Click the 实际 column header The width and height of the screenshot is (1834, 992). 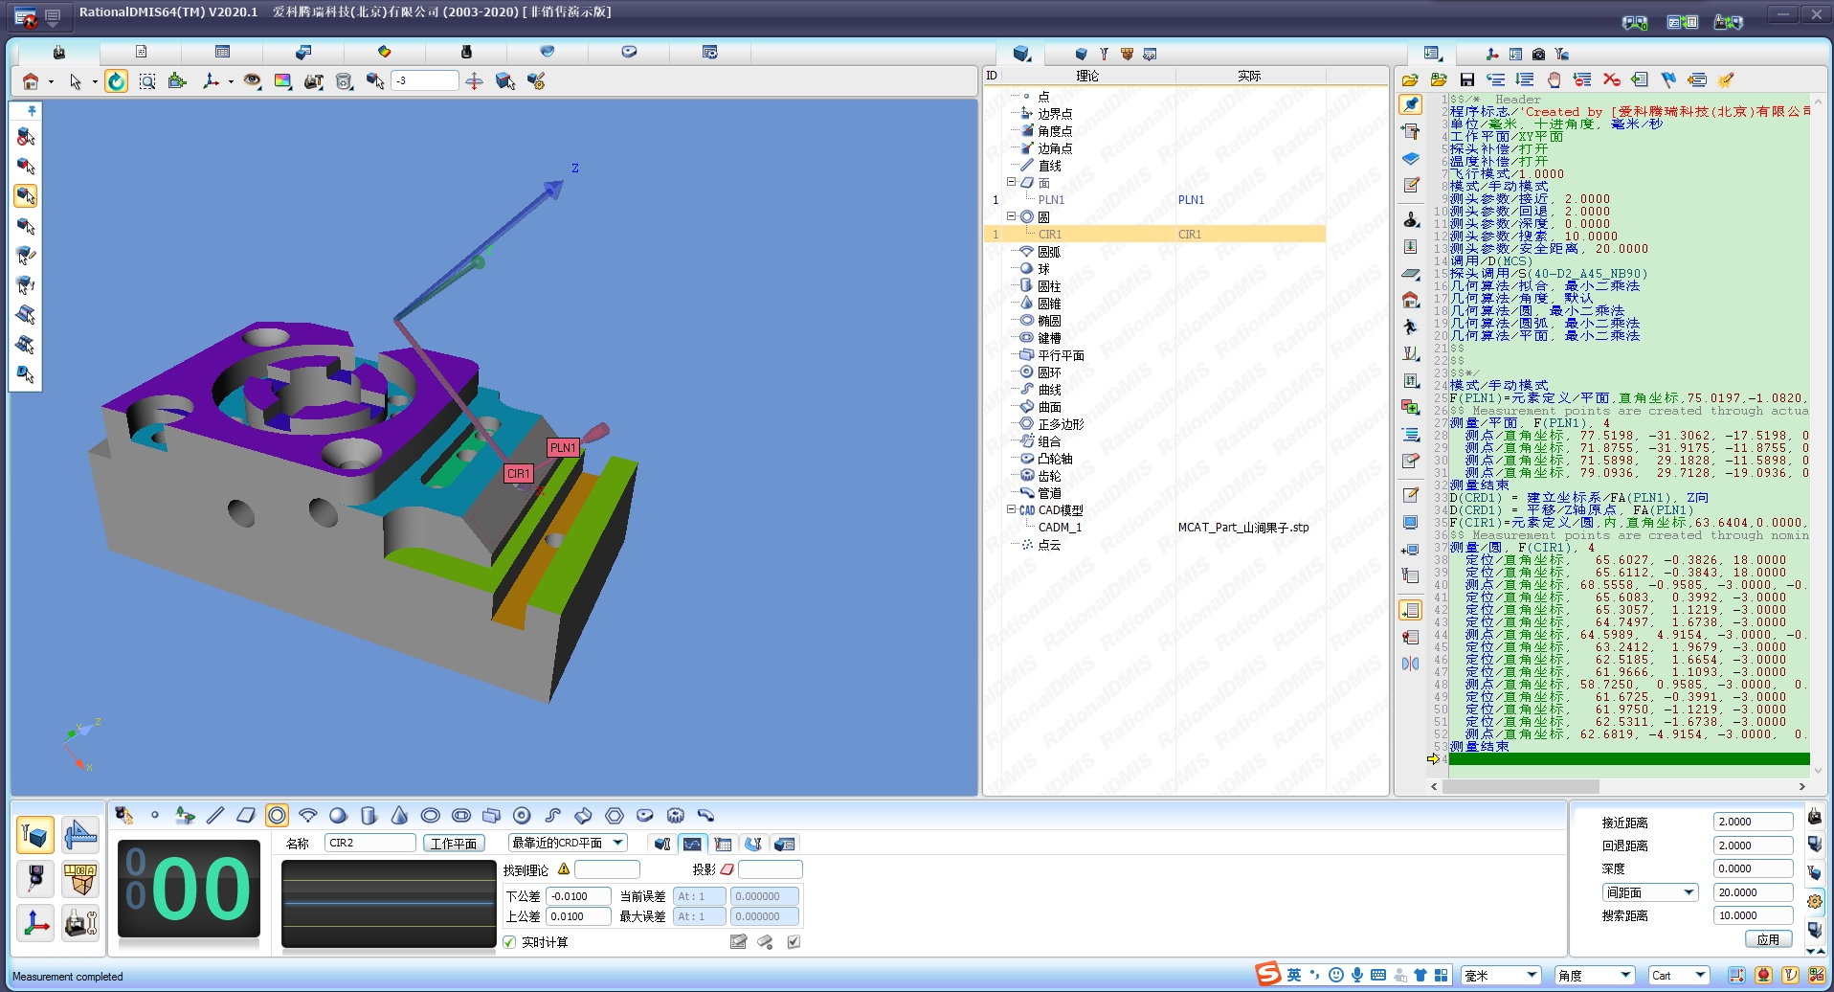coord(1249,76)
